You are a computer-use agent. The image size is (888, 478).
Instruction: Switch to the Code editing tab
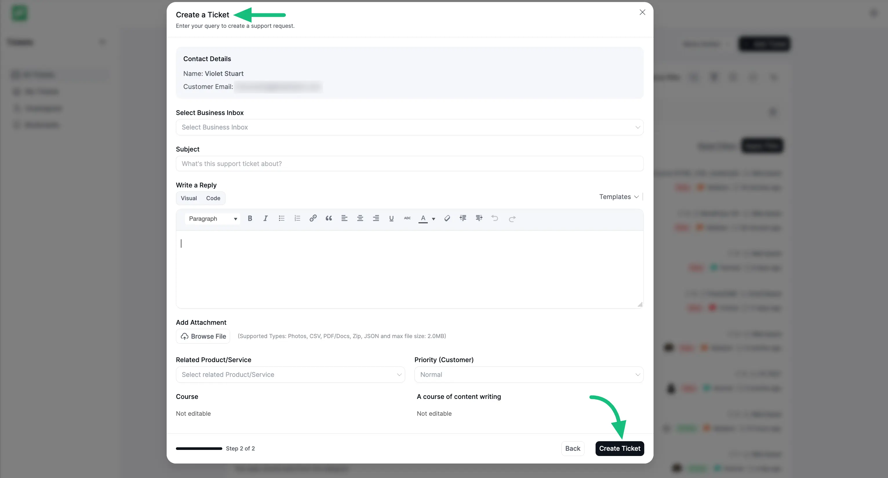pyautogui.click(x=213, y=198)
